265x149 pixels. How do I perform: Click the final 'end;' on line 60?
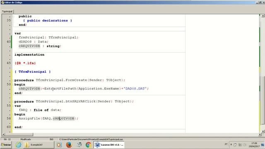point(18,127)
